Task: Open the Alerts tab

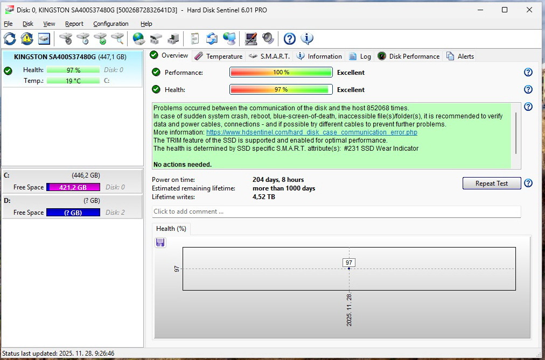Action: pos(460,57)
